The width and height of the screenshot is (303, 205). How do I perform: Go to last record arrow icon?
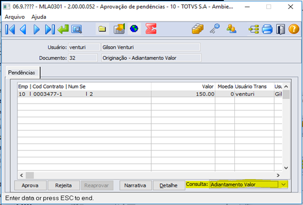click(50, 30)
